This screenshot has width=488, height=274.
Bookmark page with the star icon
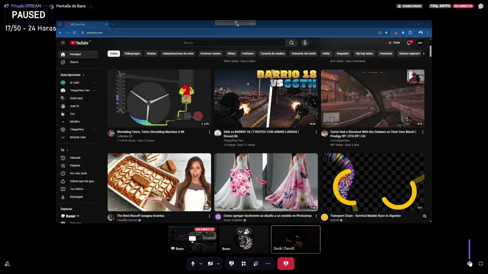(x=386, y=33)
